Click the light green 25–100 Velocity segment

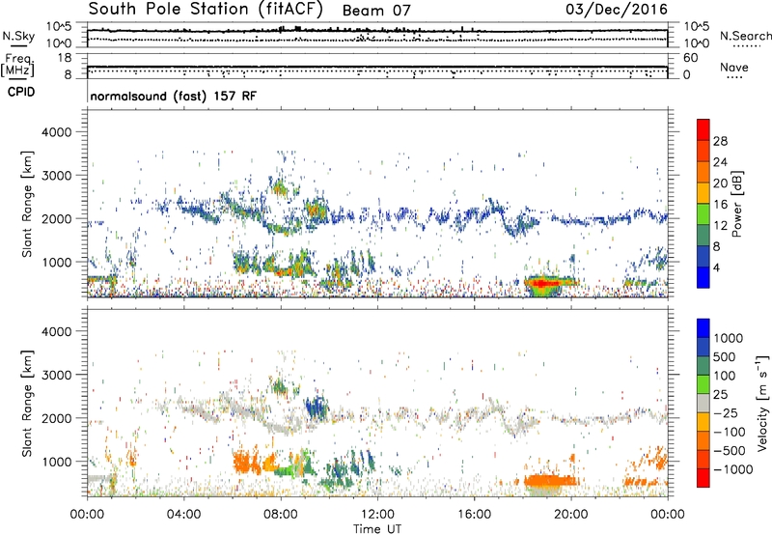click(x=703, y=384)
